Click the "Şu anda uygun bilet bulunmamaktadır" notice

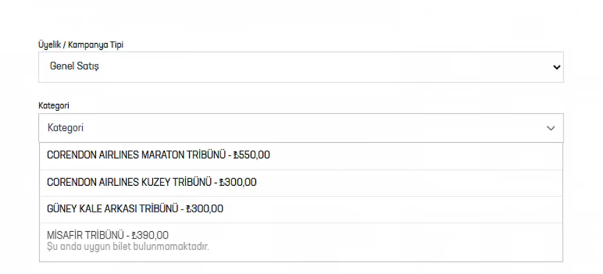point(128,247)
